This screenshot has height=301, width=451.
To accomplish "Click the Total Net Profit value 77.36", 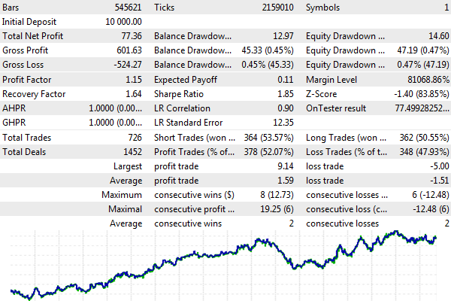I will click(132, 36).
